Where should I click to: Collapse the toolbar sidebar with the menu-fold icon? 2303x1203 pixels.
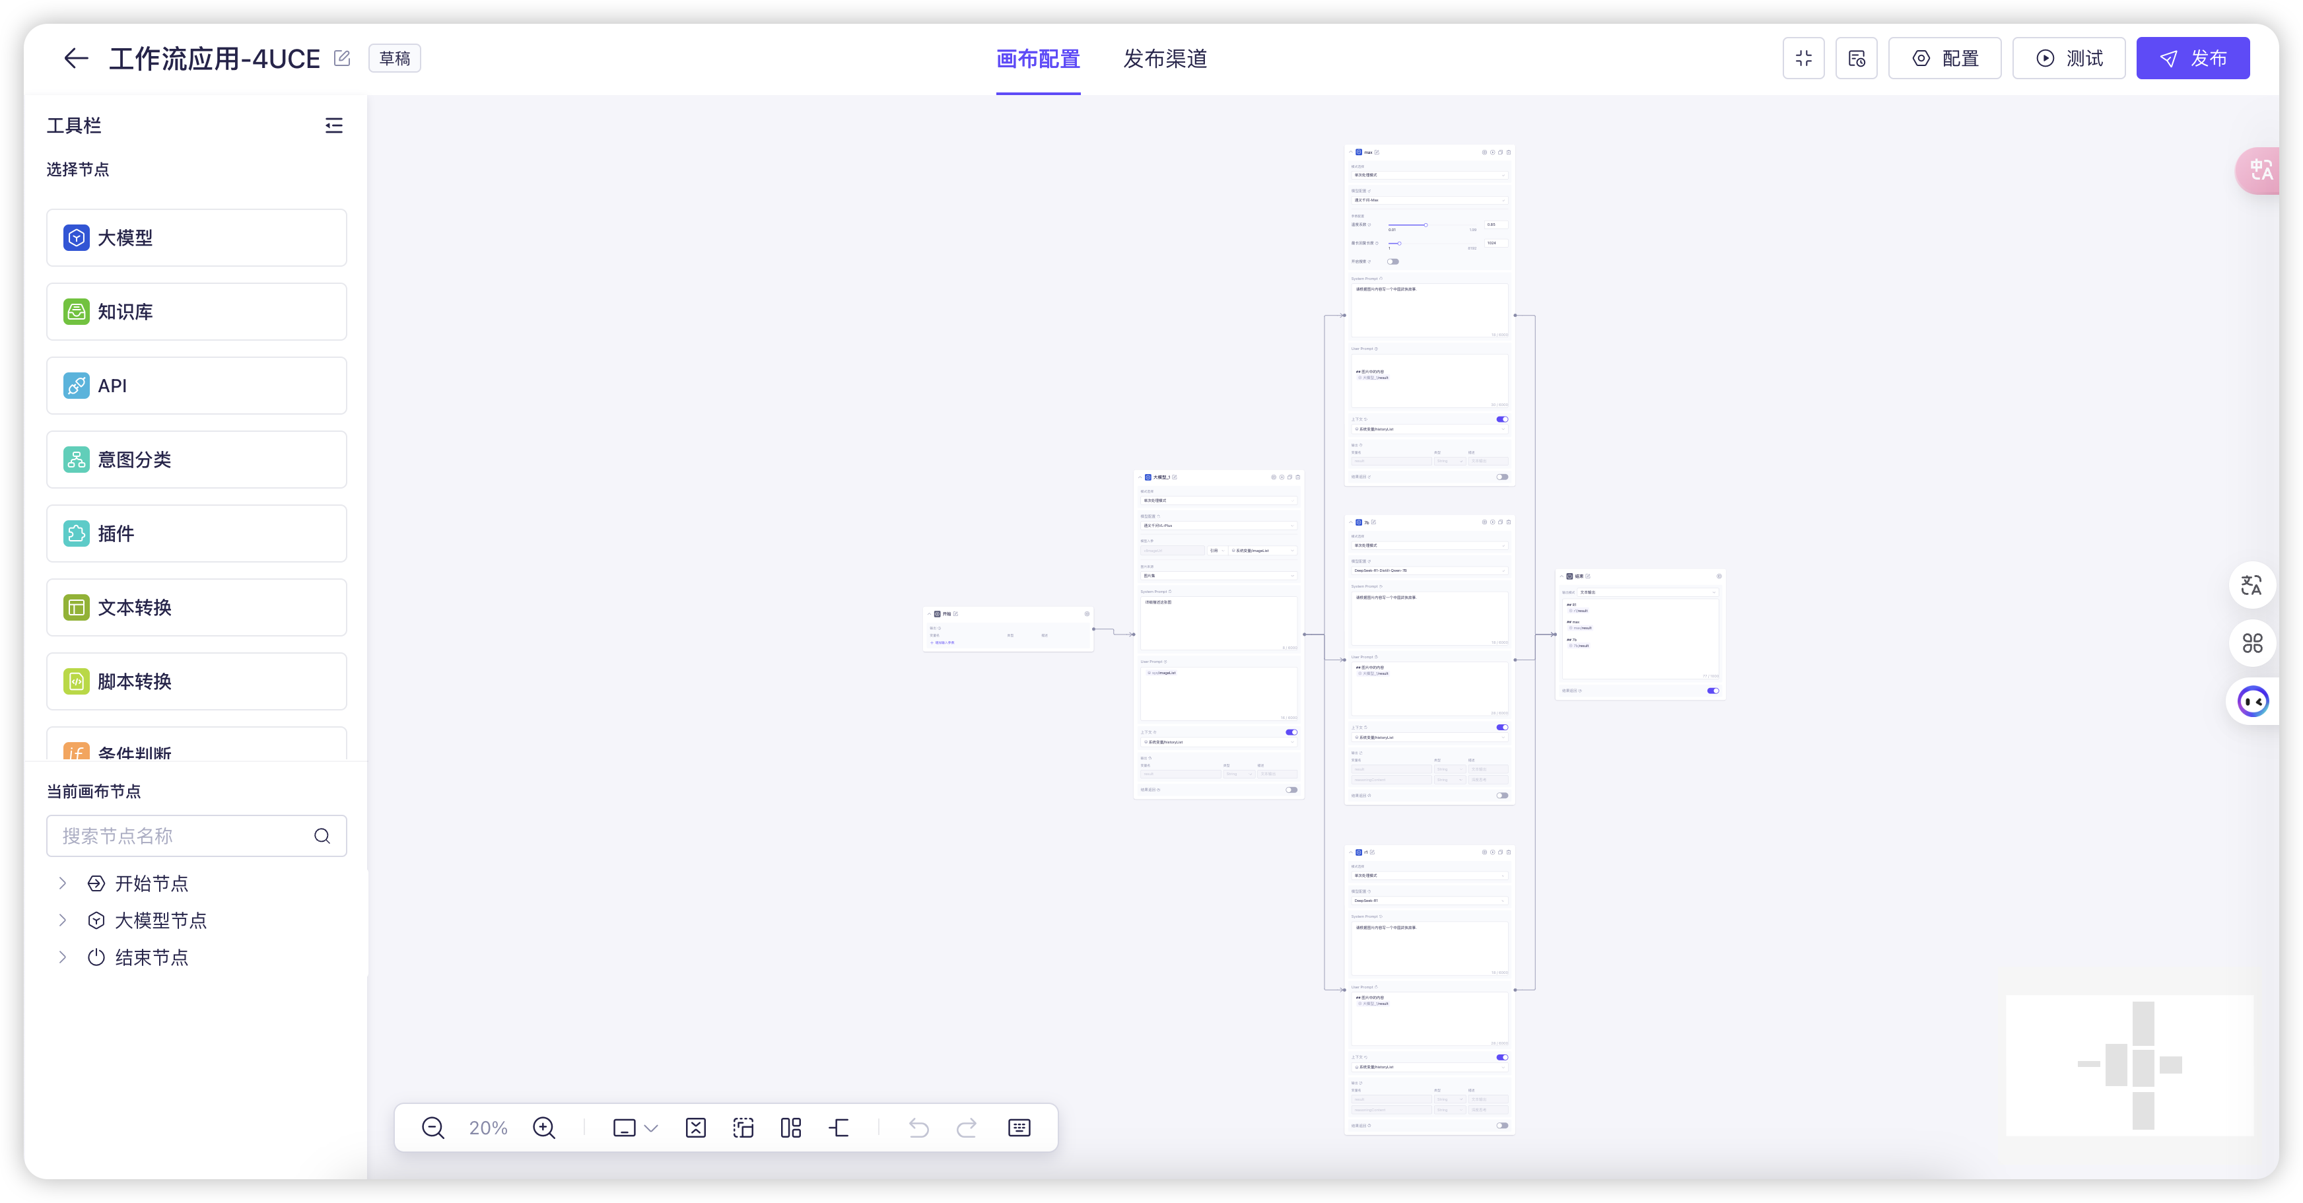pyautogui.click(x=333, y=125)
